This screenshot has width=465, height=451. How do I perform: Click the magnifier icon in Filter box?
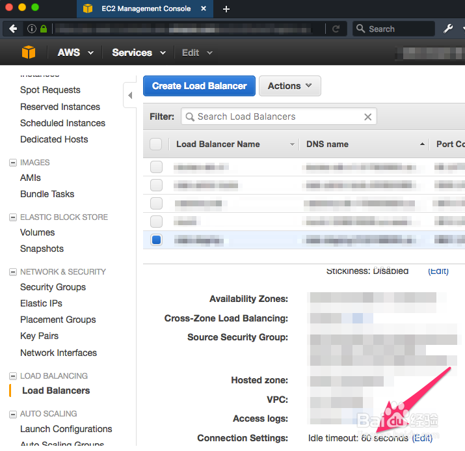click(190, 117)
